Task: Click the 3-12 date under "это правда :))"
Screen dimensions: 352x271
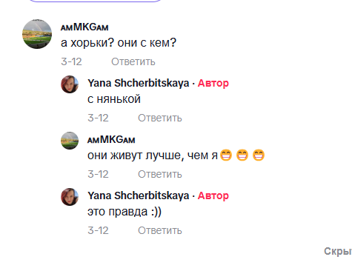Action: pos(98,230)
